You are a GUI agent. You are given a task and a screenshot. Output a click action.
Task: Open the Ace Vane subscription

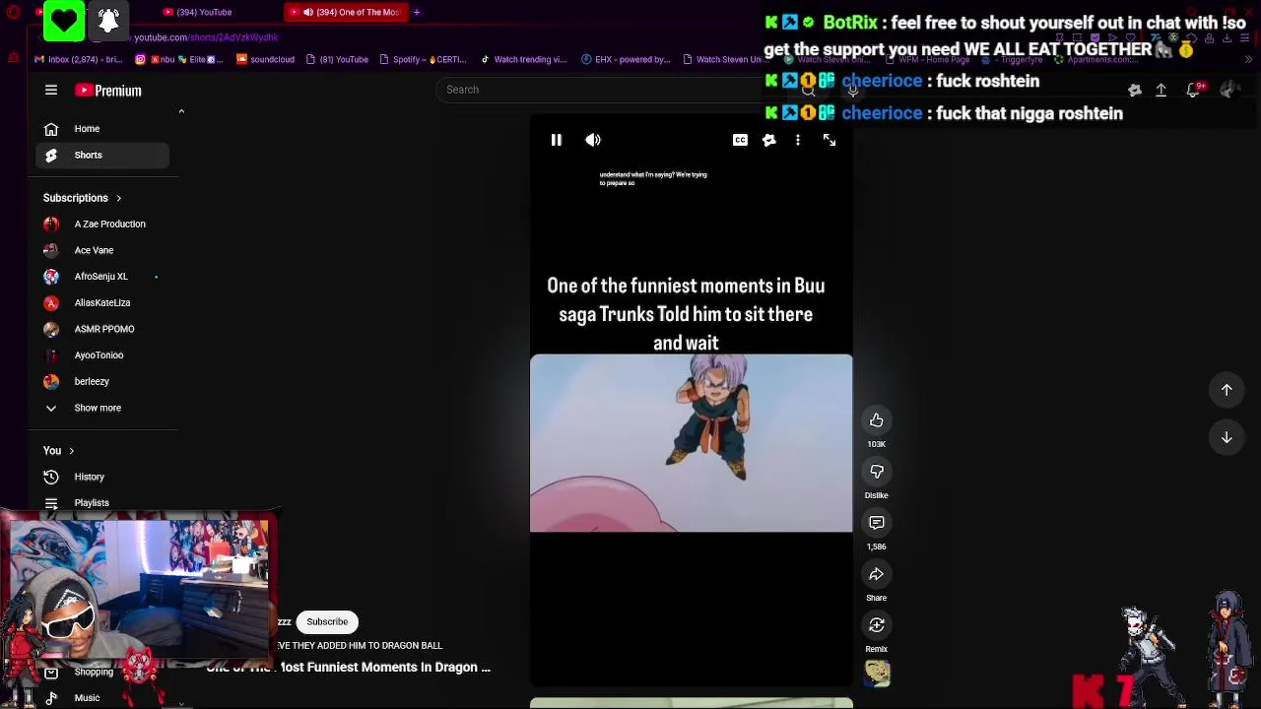(x=102, y=250)
